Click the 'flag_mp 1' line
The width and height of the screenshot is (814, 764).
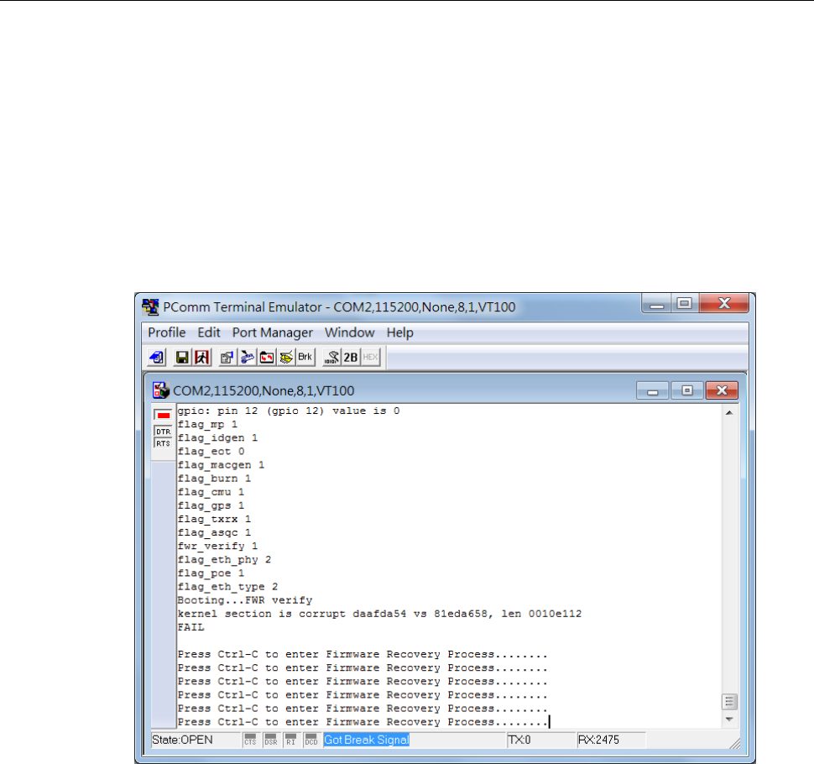(x=207, y=425)
